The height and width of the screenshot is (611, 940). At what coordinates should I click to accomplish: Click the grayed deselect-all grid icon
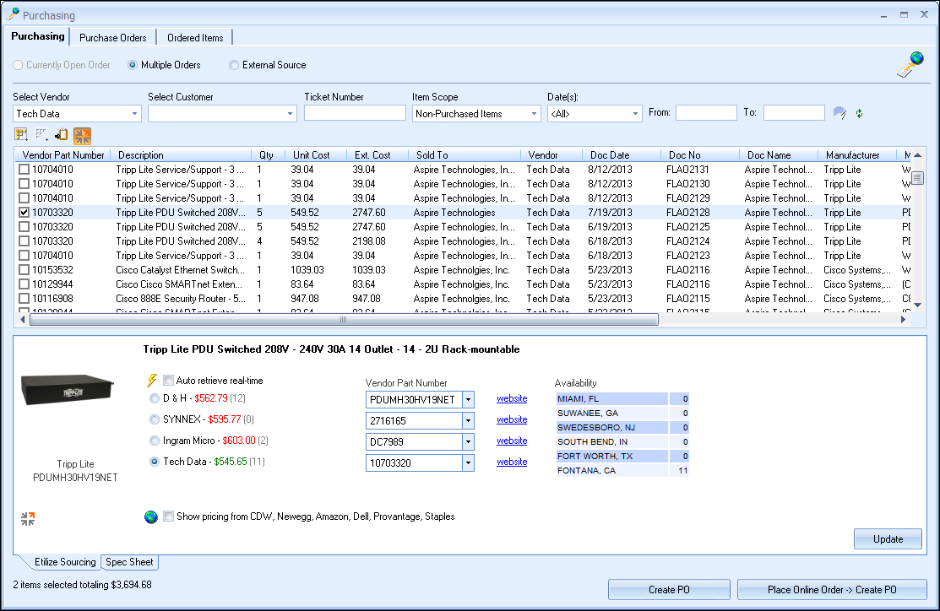click(x=41, y=135)
